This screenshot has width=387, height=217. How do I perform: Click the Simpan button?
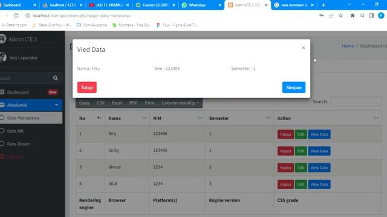pyautogui.click(x=294, y=87)
